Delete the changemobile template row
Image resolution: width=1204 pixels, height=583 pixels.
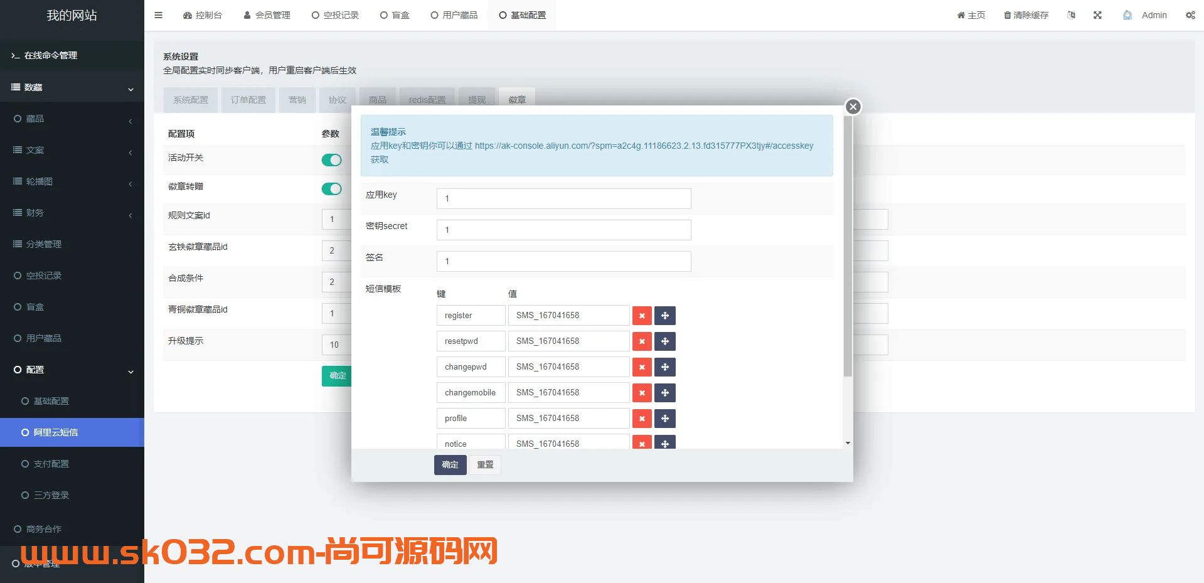(642, 393)
